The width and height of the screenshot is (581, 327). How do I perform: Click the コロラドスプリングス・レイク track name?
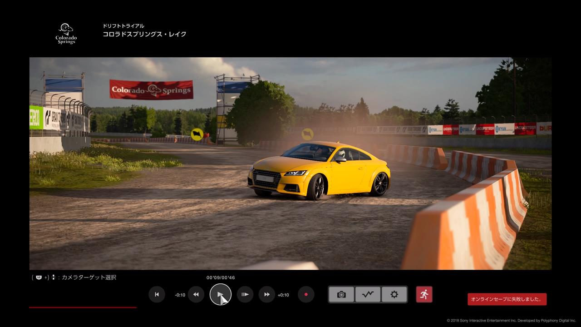[144, 35]
